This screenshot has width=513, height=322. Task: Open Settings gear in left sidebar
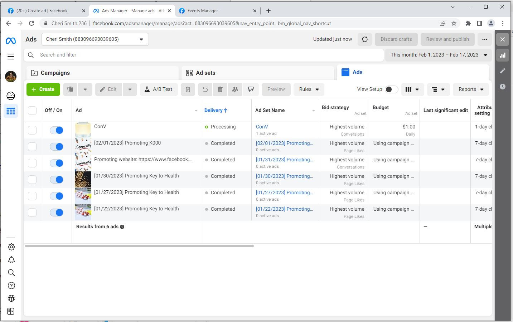tap(11, 247)
